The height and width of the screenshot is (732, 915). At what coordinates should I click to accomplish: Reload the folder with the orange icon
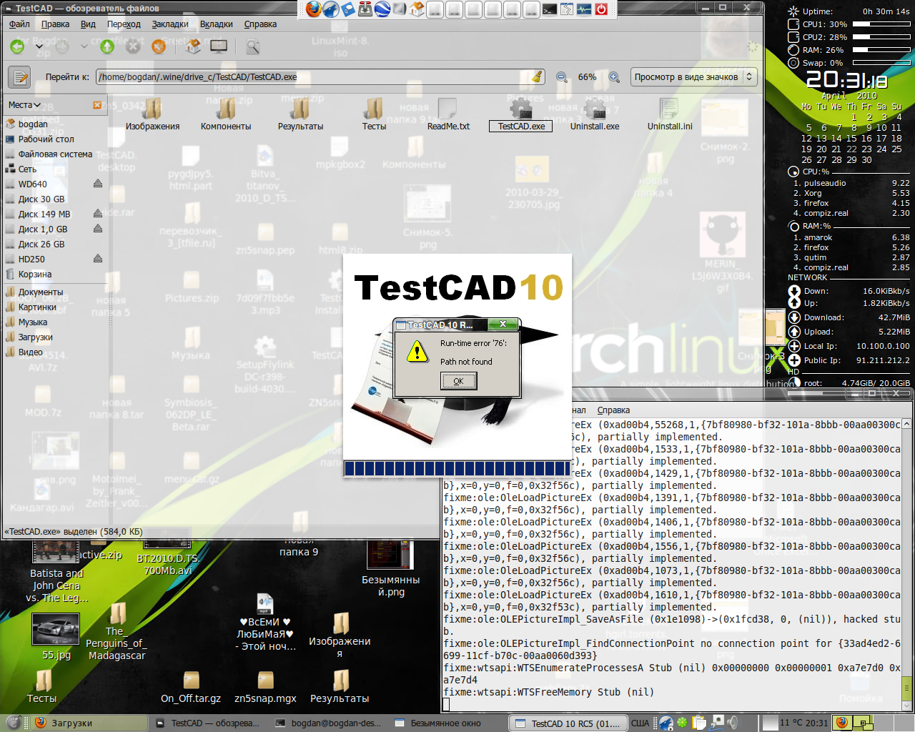159,46
